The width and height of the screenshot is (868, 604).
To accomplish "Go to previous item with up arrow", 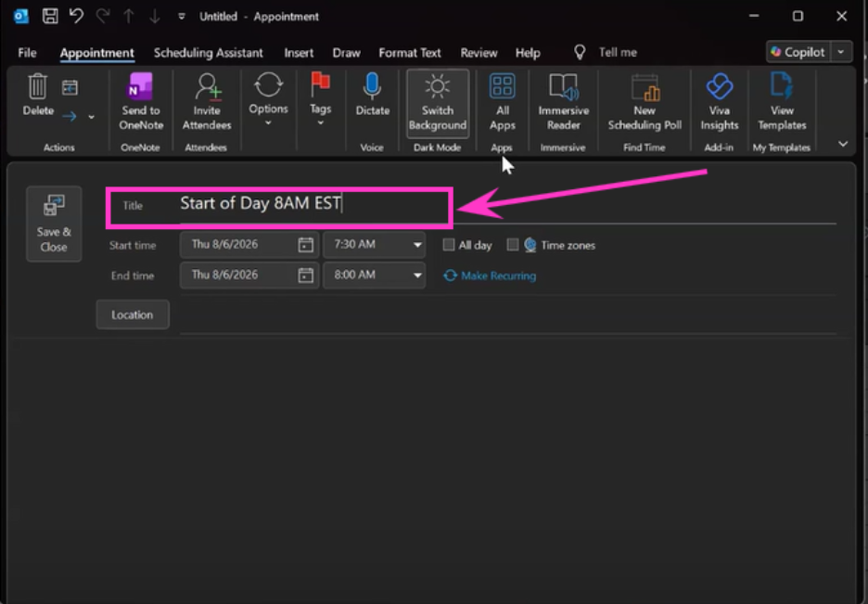I will (128, 16).
